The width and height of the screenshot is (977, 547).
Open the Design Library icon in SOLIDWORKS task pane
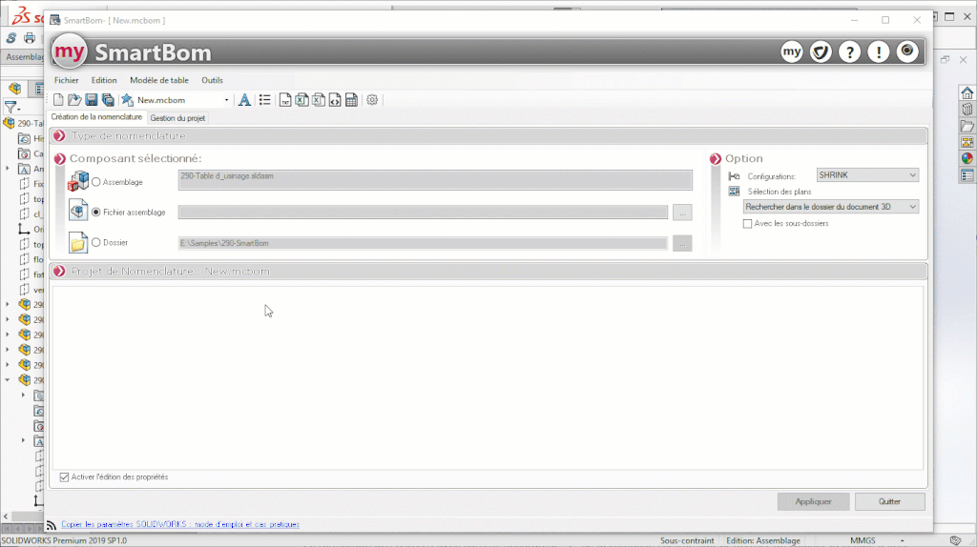click(967, 110)
